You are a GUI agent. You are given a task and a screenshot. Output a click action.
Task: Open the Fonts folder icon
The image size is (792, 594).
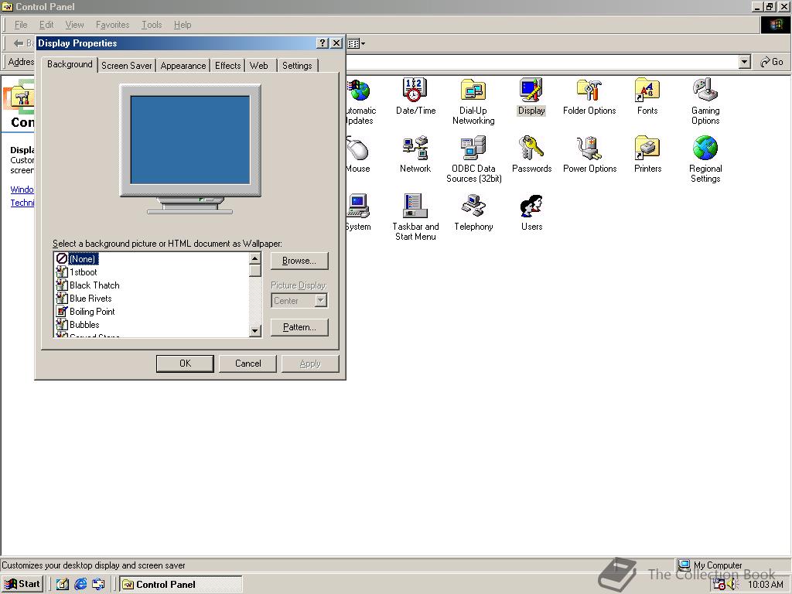coord(647,97)
